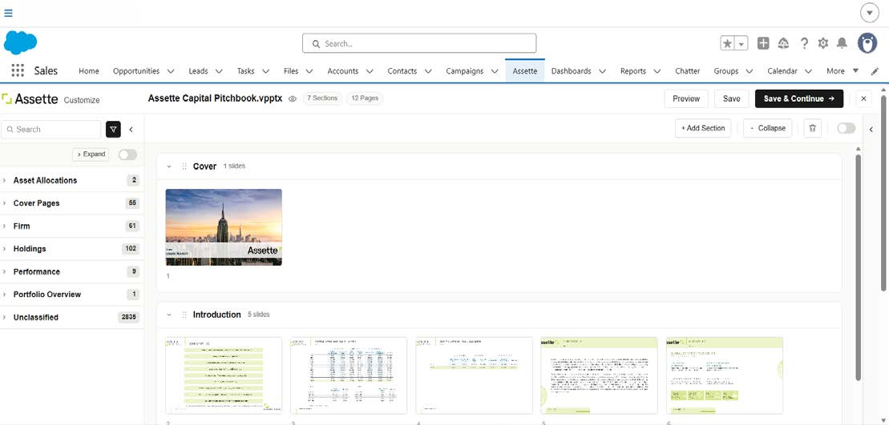Toggle the switch beside the trash icon
The width and height of the screenshot is (889, 425).
847,129
